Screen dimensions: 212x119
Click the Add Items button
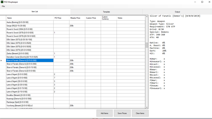click(x=104, y=113)
